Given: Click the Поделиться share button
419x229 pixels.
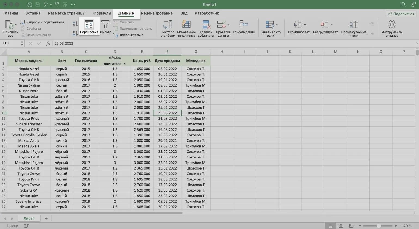Looking at the screenshot, I should [401, 14].
